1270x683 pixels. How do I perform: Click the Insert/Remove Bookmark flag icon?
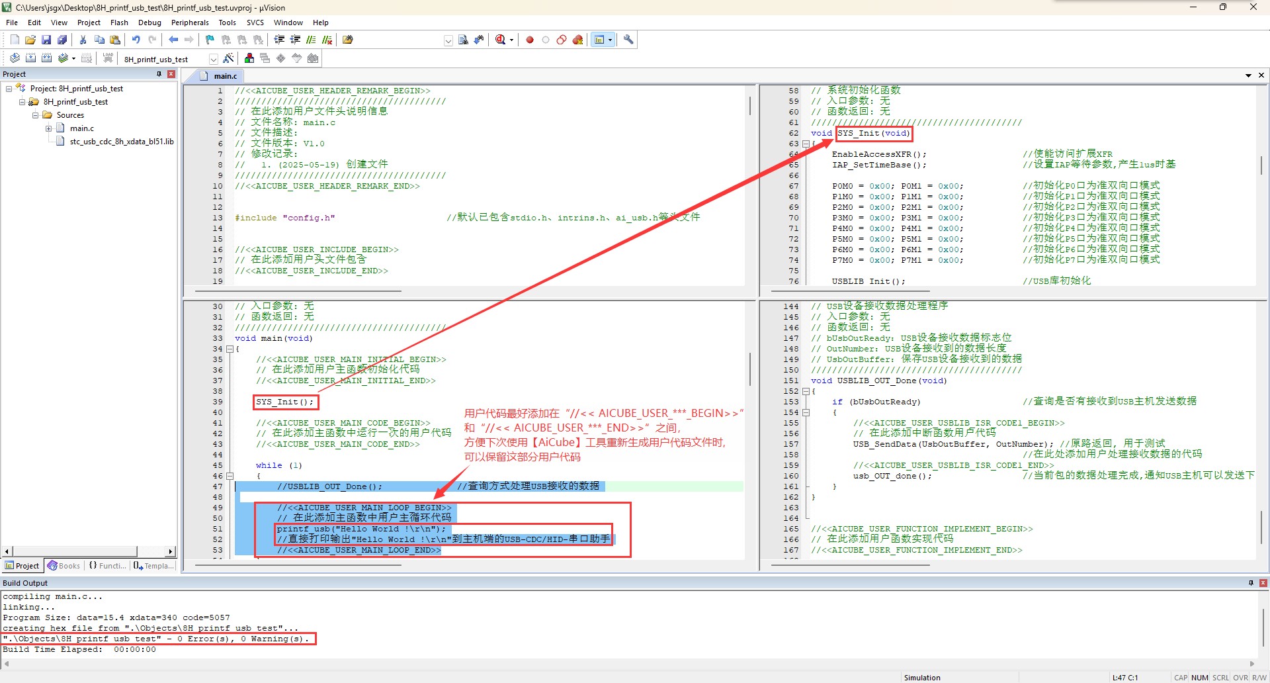pyautogui.click(x=210, y=40)
